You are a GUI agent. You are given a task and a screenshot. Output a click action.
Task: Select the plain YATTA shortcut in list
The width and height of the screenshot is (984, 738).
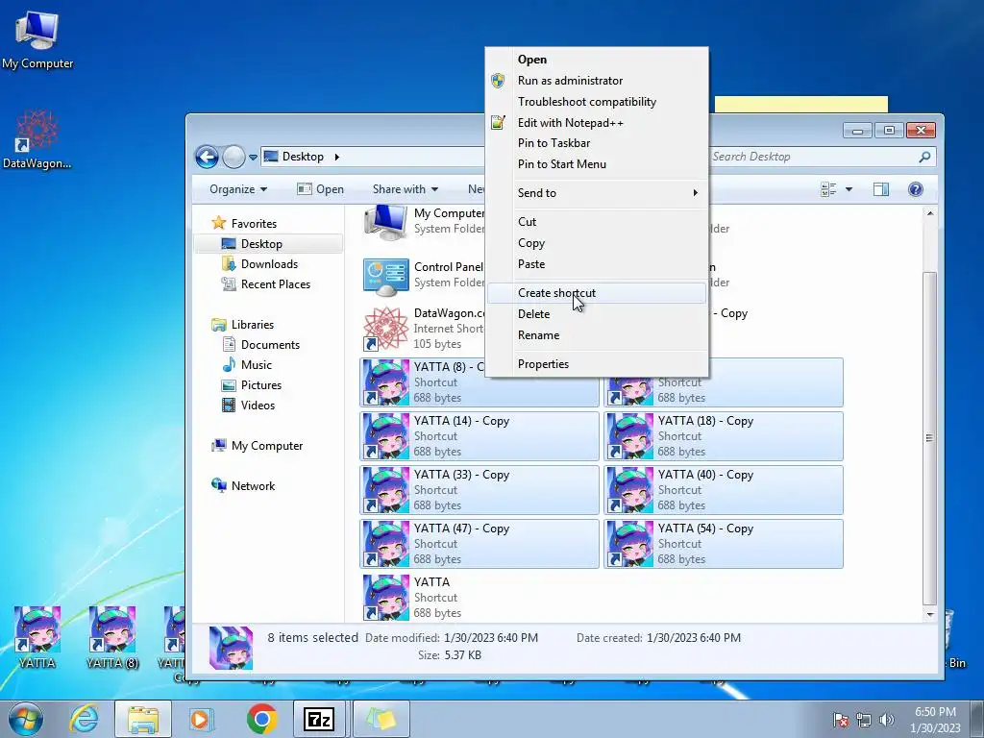[x=480, y=598]
